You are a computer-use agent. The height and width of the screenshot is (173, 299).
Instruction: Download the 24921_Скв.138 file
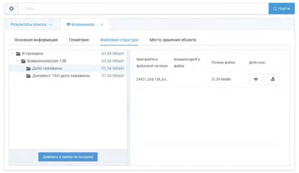tap(273, 79)
